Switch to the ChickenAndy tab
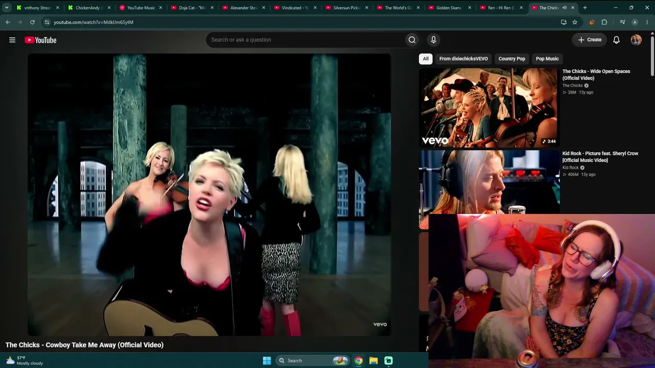Image resolution: width=655 pixels, height=368 pixels. pyautogui.click(x=89, y=8)
